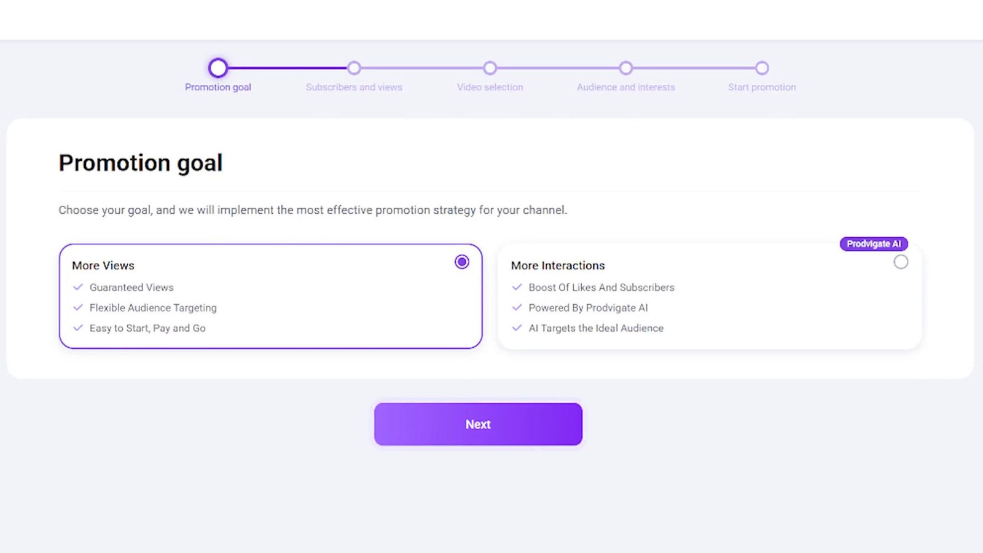Click the Guaranteed Views checkmark icon
Image resolution: width=983 pixels, height=553 pixels.
(78, 287)
